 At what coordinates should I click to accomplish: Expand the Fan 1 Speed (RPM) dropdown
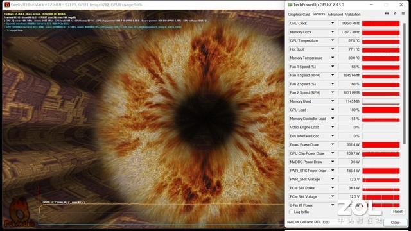click(x=333, y=75)
